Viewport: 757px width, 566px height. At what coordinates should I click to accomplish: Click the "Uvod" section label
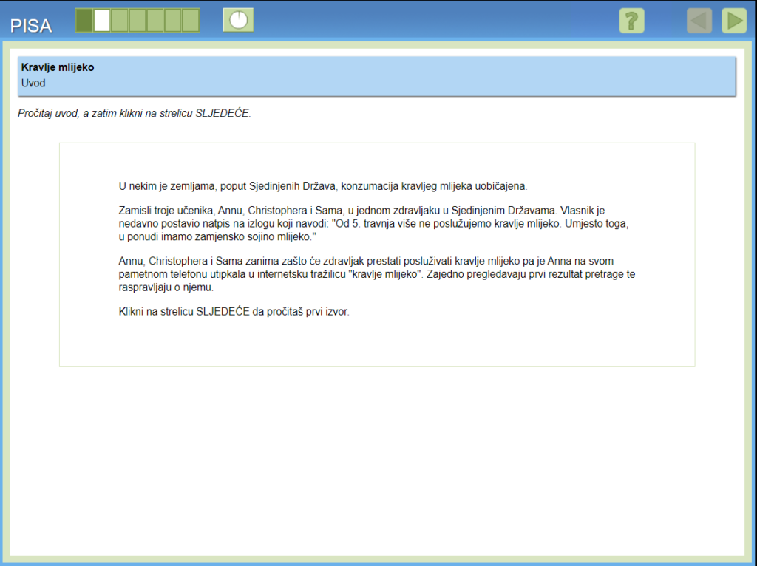click(x=33, y=83)
